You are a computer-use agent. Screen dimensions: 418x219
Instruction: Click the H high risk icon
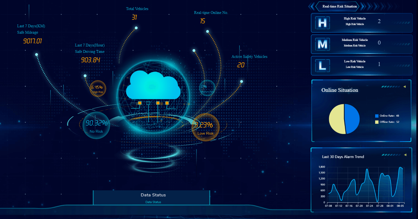[322, 23]
